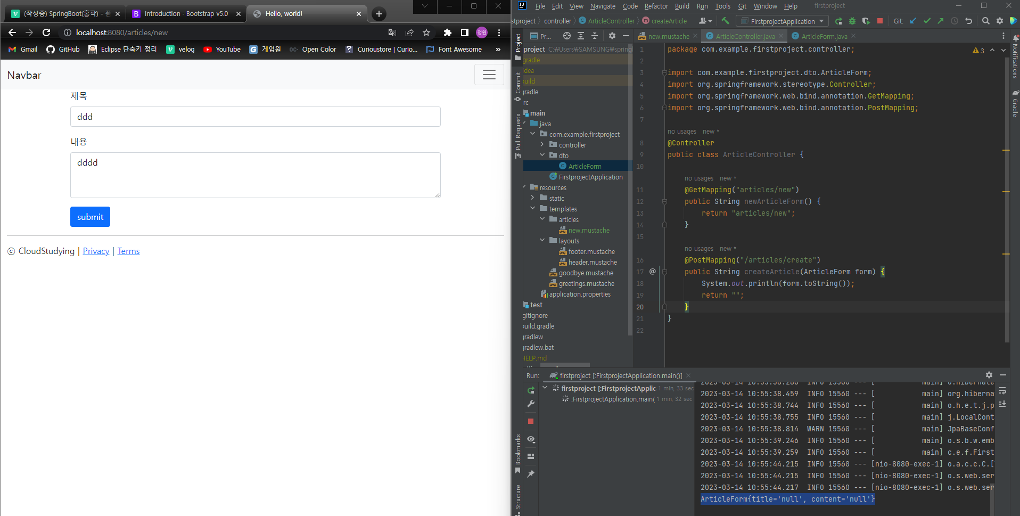
Task: Show Git history clock icon
Action: pyautogui.click(x=955, y=21)
